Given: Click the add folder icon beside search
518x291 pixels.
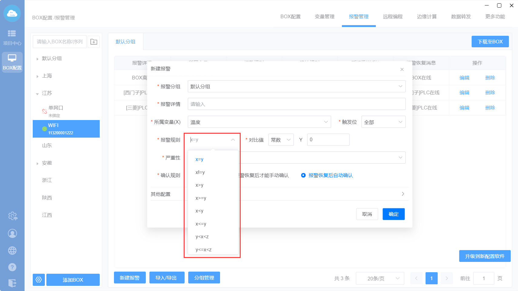Looking at the screenshot, I should pyautogui.click(x=94, y=42).
